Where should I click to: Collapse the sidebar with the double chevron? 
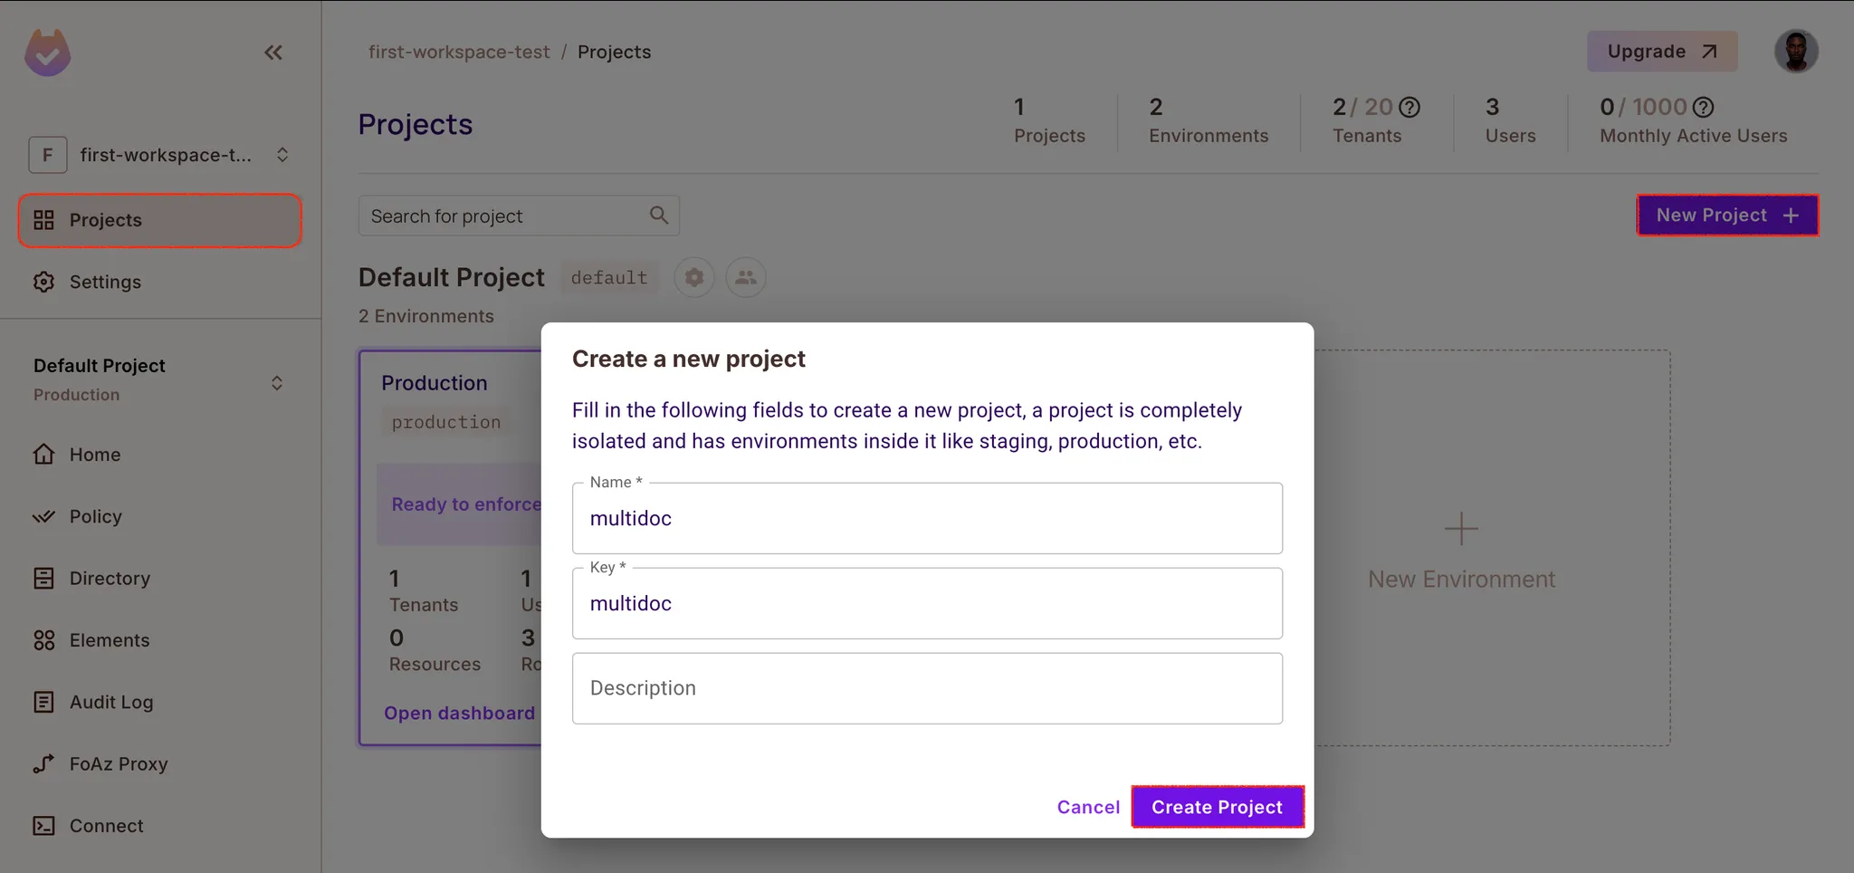pyautogui.click(x=273, y=52)
